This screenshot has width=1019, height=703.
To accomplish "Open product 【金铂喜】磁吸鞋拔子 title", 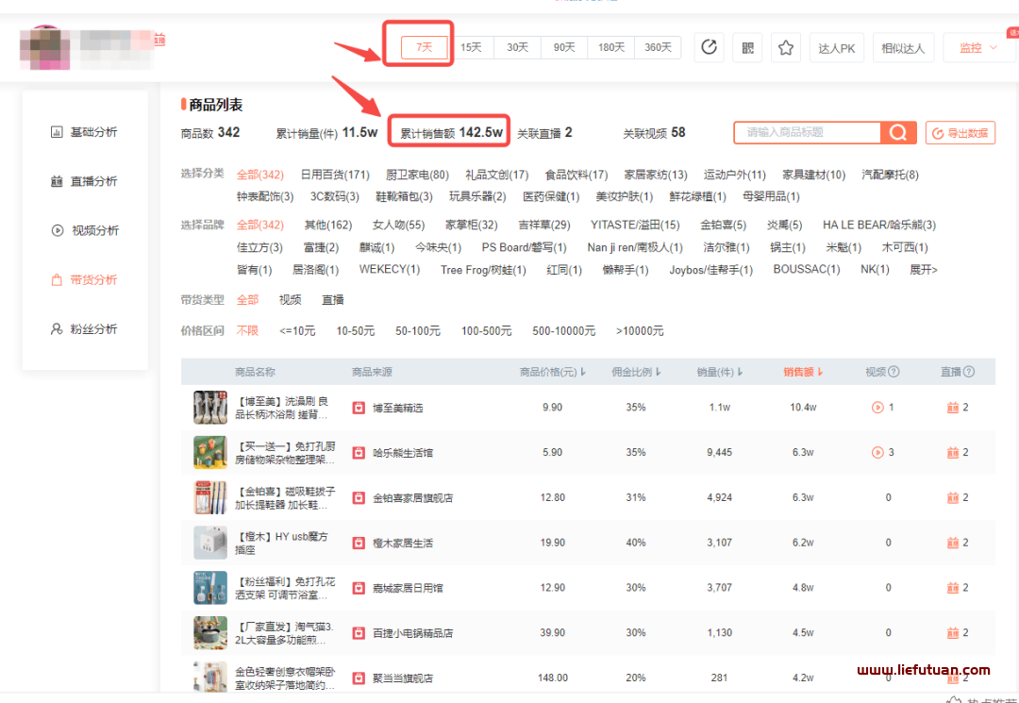I will coord(285,497).
